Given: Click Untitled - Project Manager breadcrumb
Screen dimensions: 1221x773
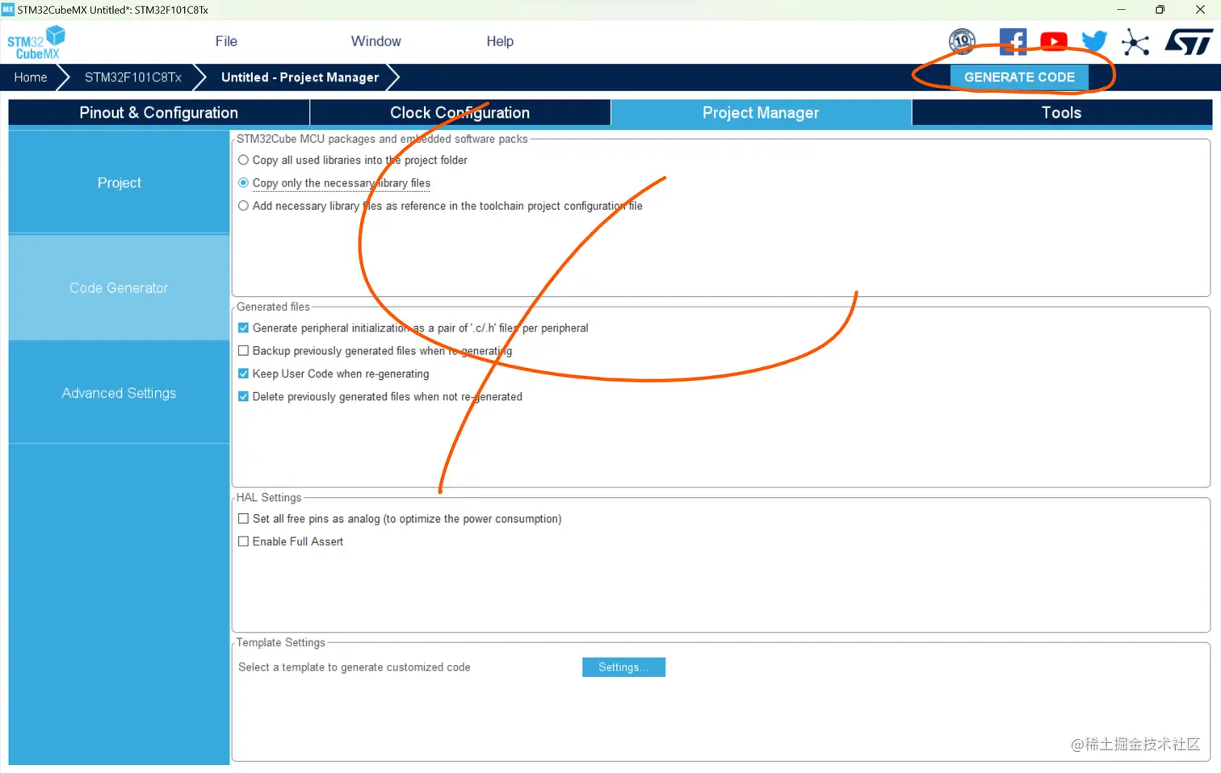Looking at the screenshot, I should (300, 77).
